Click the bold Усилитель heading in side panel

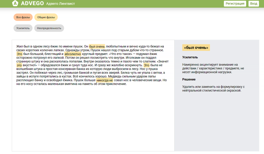tap(190, 57)
